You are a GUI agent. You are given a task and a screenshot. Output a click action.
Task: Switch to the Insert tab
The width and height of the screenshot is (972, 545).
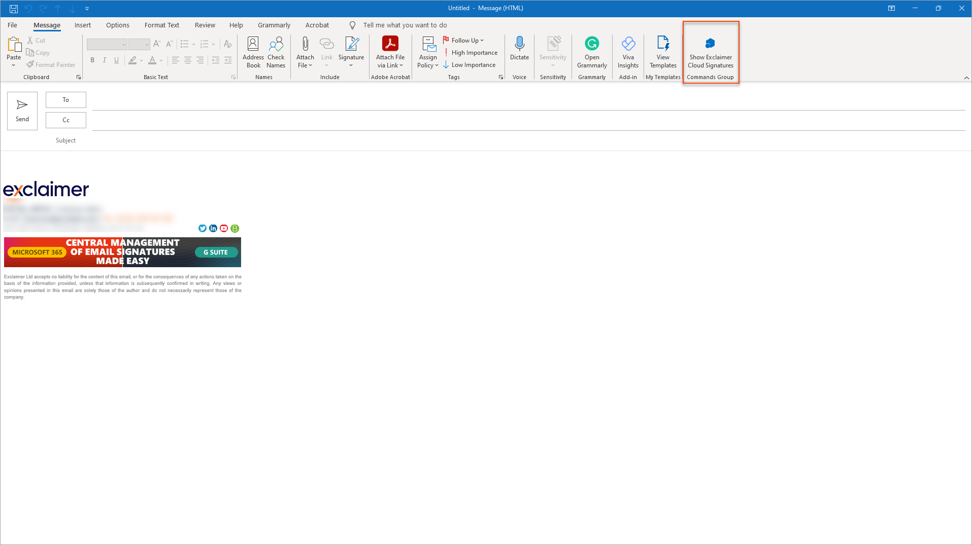(x=82, y=25)
